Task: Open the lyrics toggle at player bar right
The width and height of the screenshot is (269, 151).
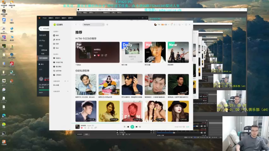Action: (x=184, y=127)
